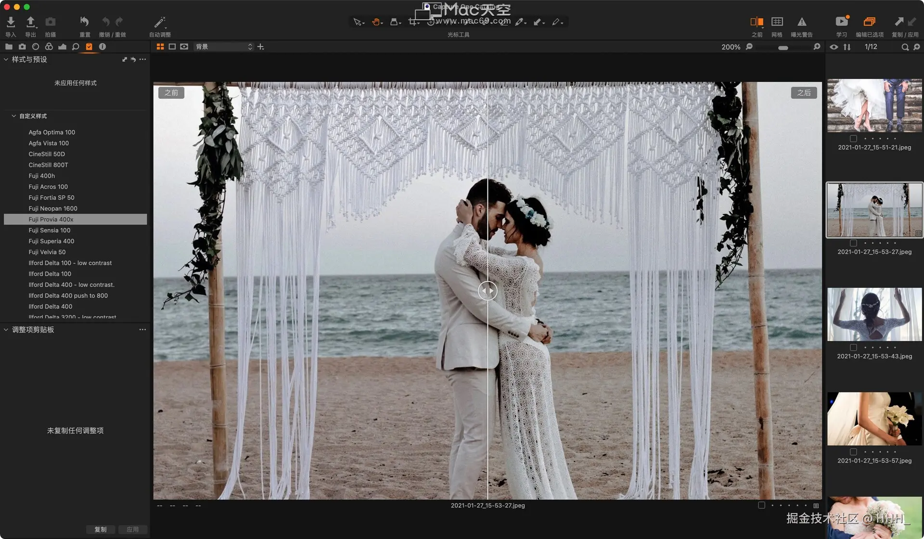924x539 pixels.
Task: Check the box under 2021-01-27_15-53-43.jpeg thumbnail
Action: 853,347
